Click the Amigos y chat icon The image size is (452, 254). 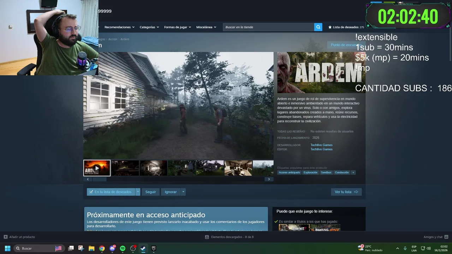tap(446, 237)
